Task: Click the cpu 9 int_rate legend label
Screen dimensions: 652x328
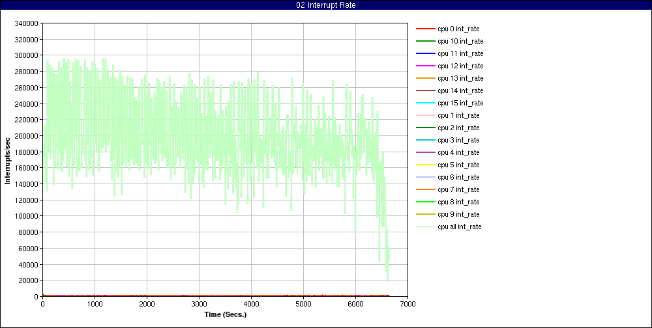Action: (x=458, y=214)
